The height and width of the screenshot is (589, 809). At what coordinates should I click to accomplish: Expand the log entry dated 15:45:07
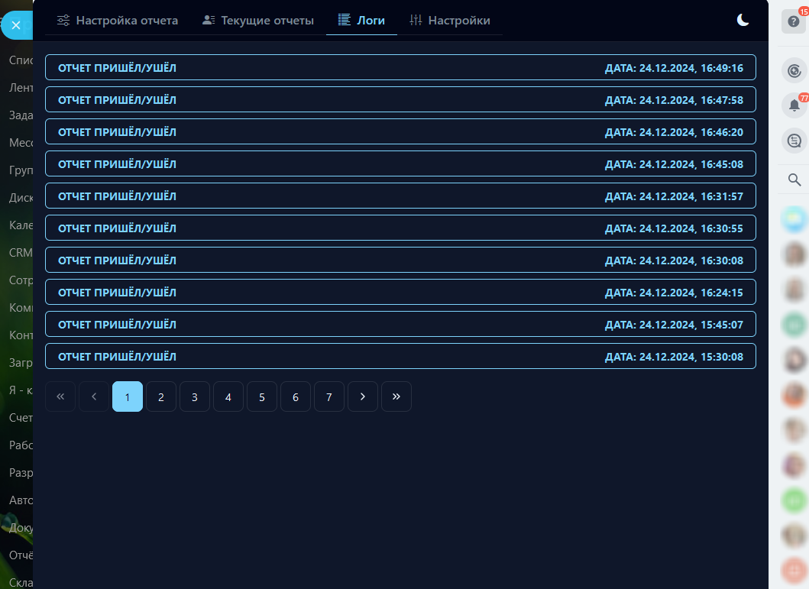pos(400,324)
